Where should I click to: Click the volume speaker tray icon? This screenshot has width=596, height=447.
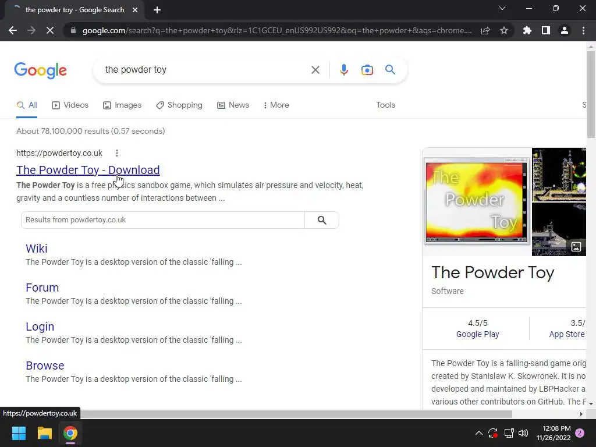(x=523, y=433)
